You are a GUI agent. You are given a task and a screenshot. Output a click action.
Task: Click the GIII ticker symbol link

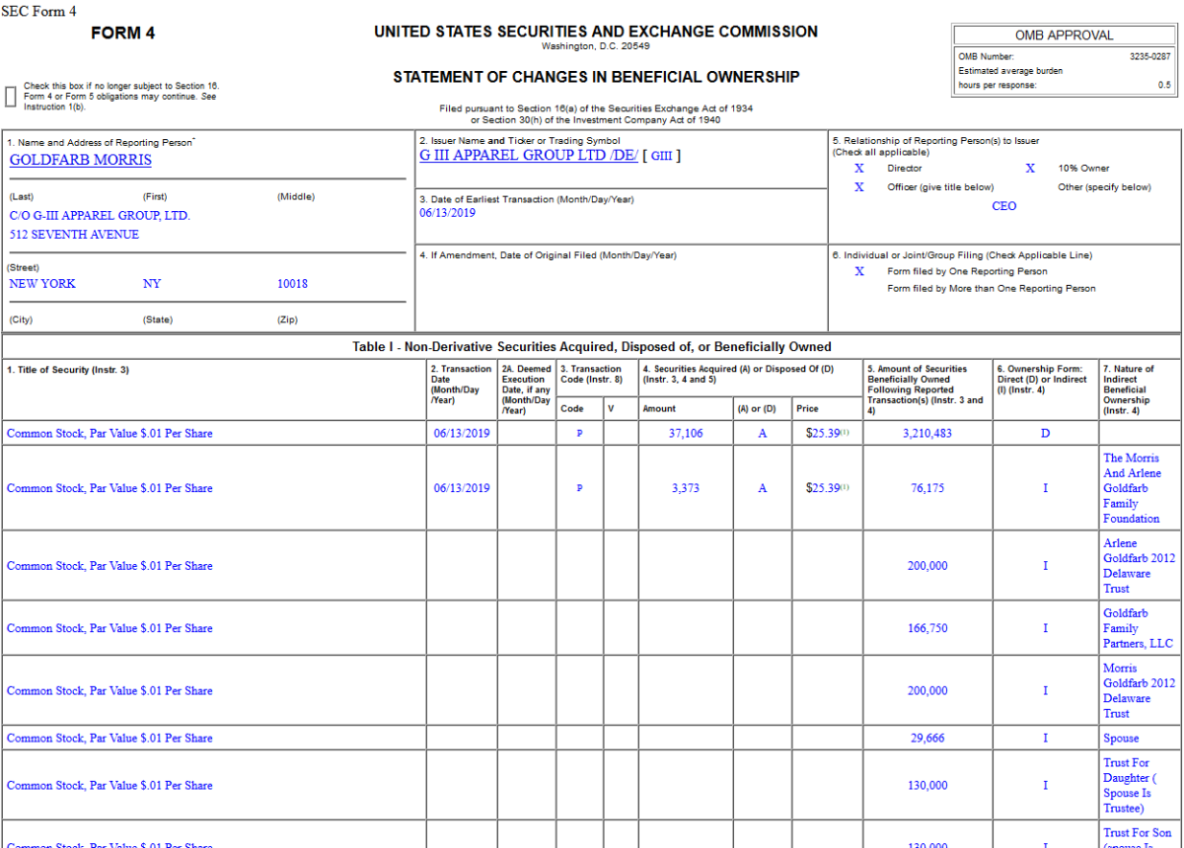click(x=661, y=156)
